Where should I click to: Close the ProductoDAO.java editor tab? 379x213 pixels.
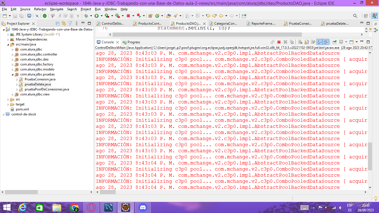coord(204,24)
